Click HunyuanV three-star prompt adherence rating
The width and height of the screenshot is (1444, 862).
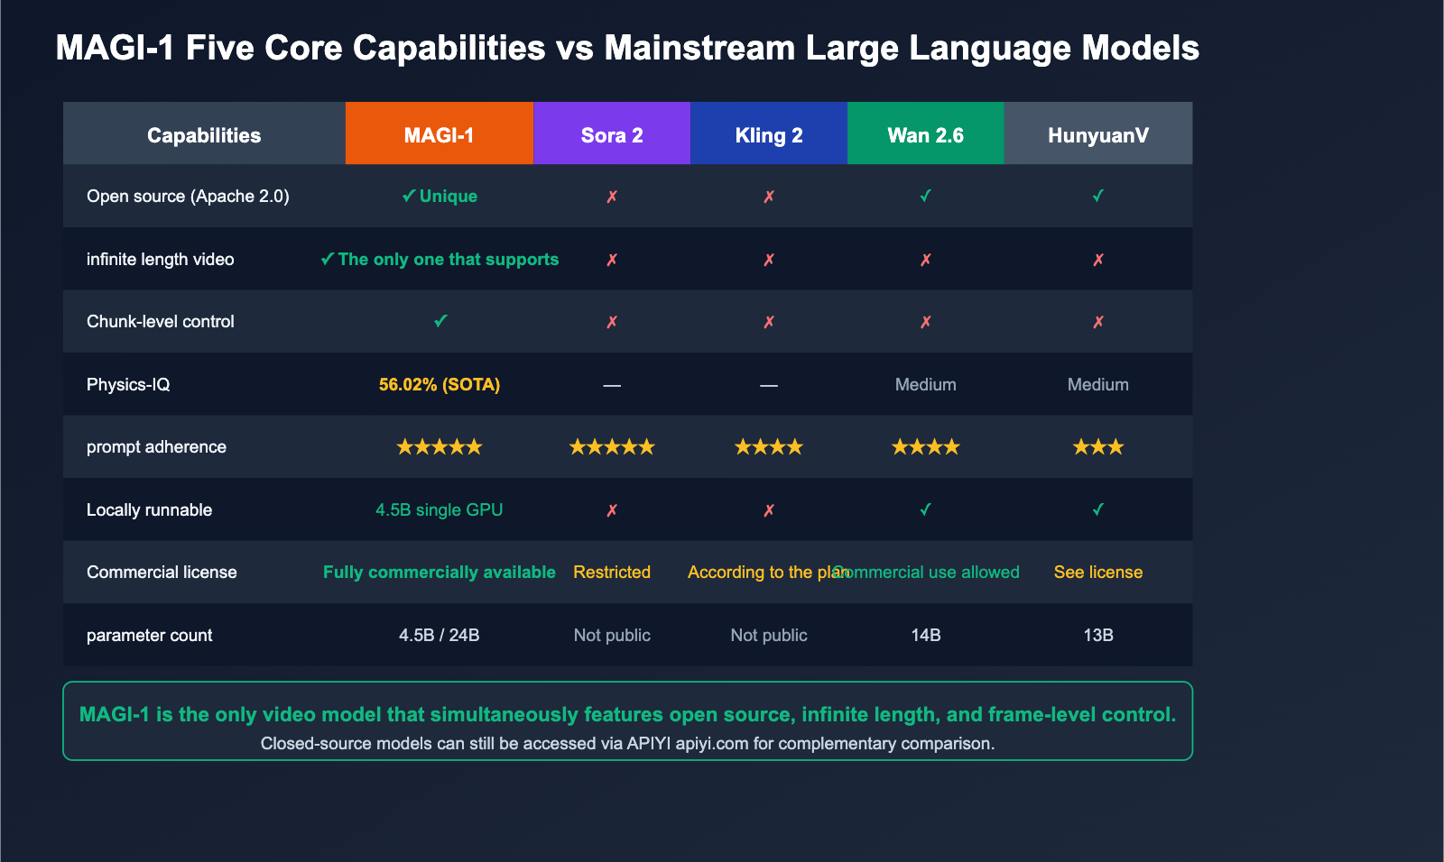pyautogui.click(x=1097, y=447)
